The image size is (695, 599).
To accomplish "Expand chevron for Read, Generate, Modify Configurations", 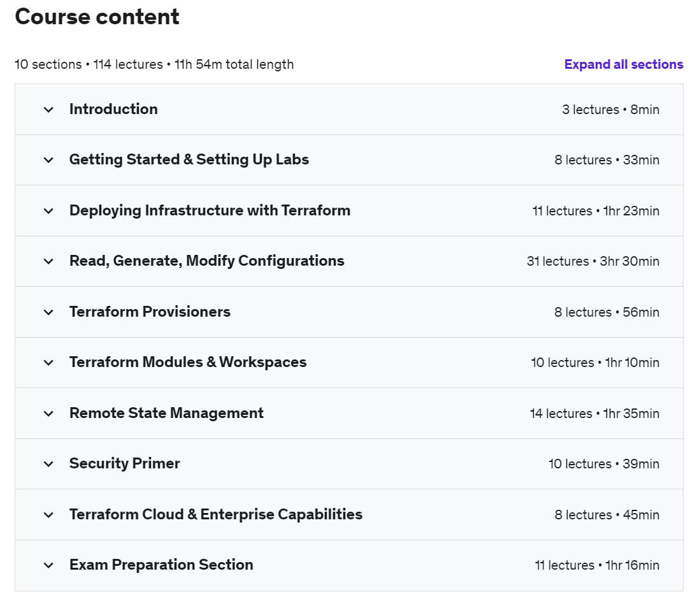I will pos(48,261).
